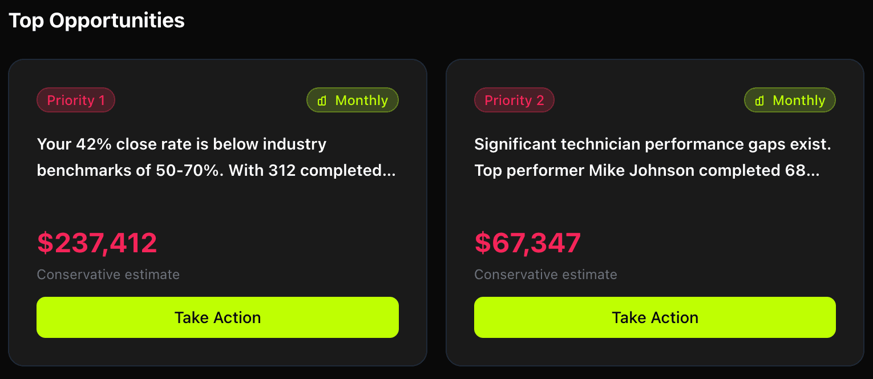Select the Priority 1 badge
Viewport: 873px width, 379px height.
pyautogui.click(x=76, y=100)
